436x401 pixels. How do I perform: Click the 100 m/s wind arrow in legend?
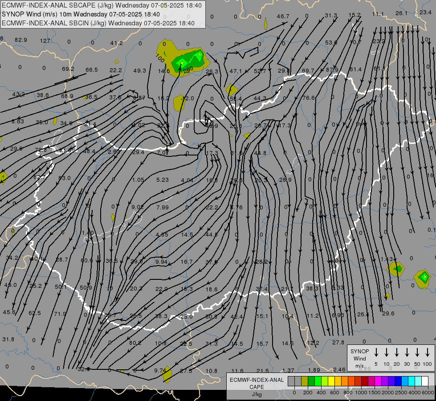click(428, 352)
